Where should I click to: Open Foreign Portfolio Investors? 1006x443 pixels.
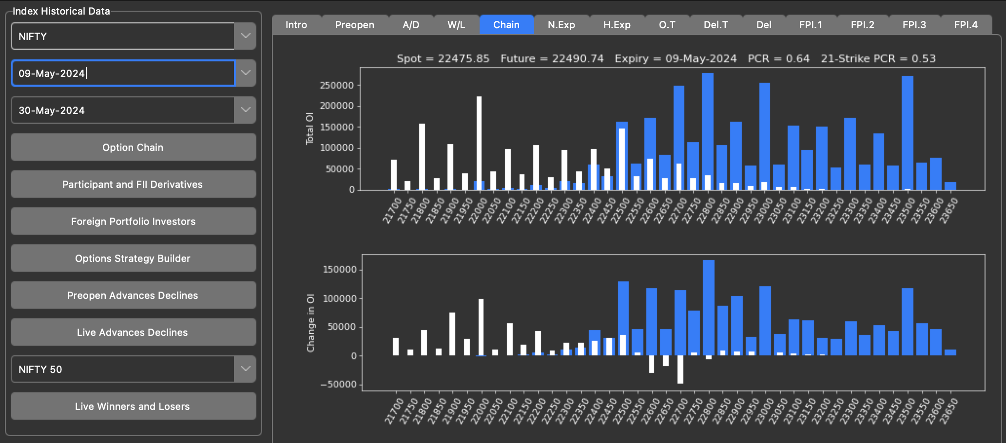[x=133, y=221]
